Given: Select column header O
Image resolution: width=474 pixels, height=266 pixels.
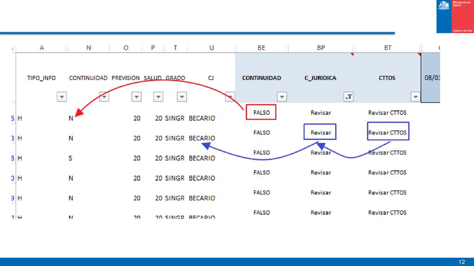Looking at the screenshot, I should [x=126, y=48].
